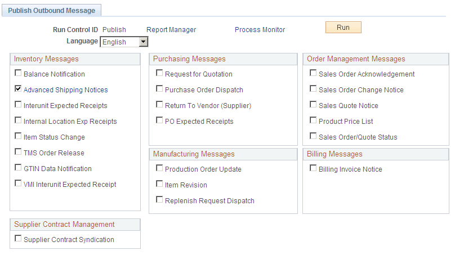This screenshot has width=455, height=255.
Task: Check GTIN Data Notification box
Action: point(18,167)
